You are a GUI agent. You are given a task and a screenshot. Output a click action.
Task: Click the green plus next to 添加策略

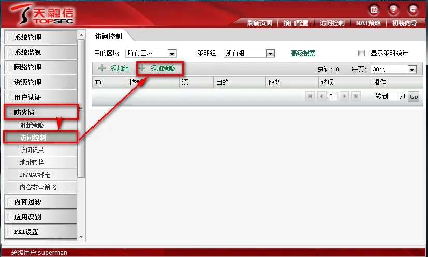(142, 68)
